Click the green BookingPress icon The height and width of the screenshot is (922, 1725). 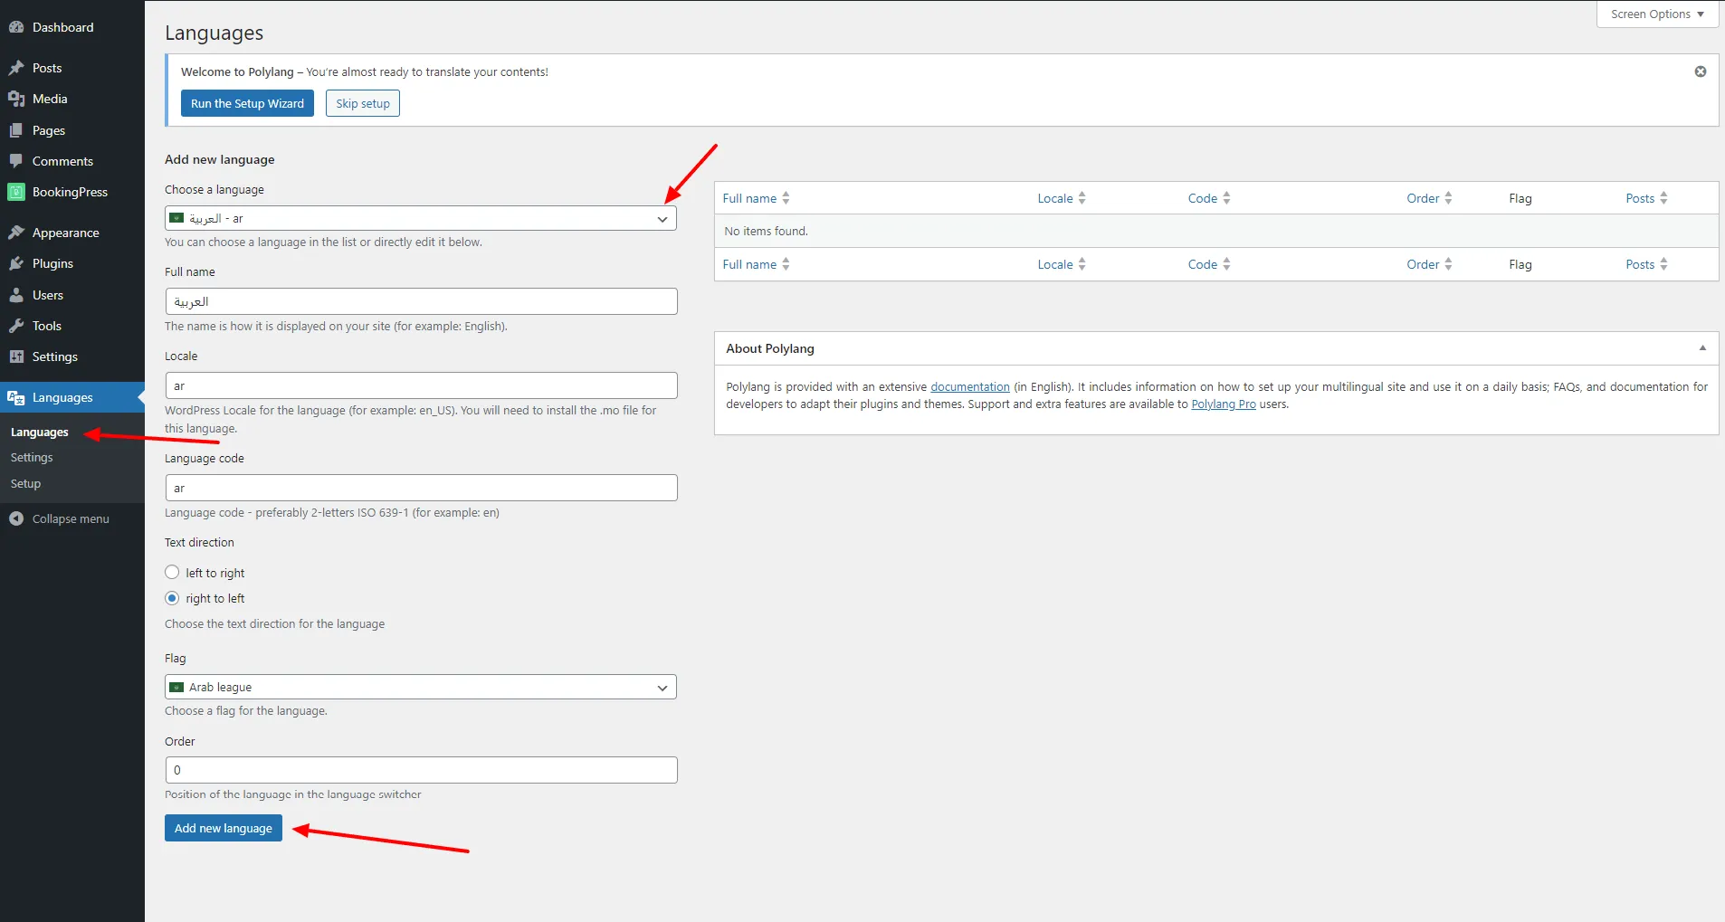point(16,192)
